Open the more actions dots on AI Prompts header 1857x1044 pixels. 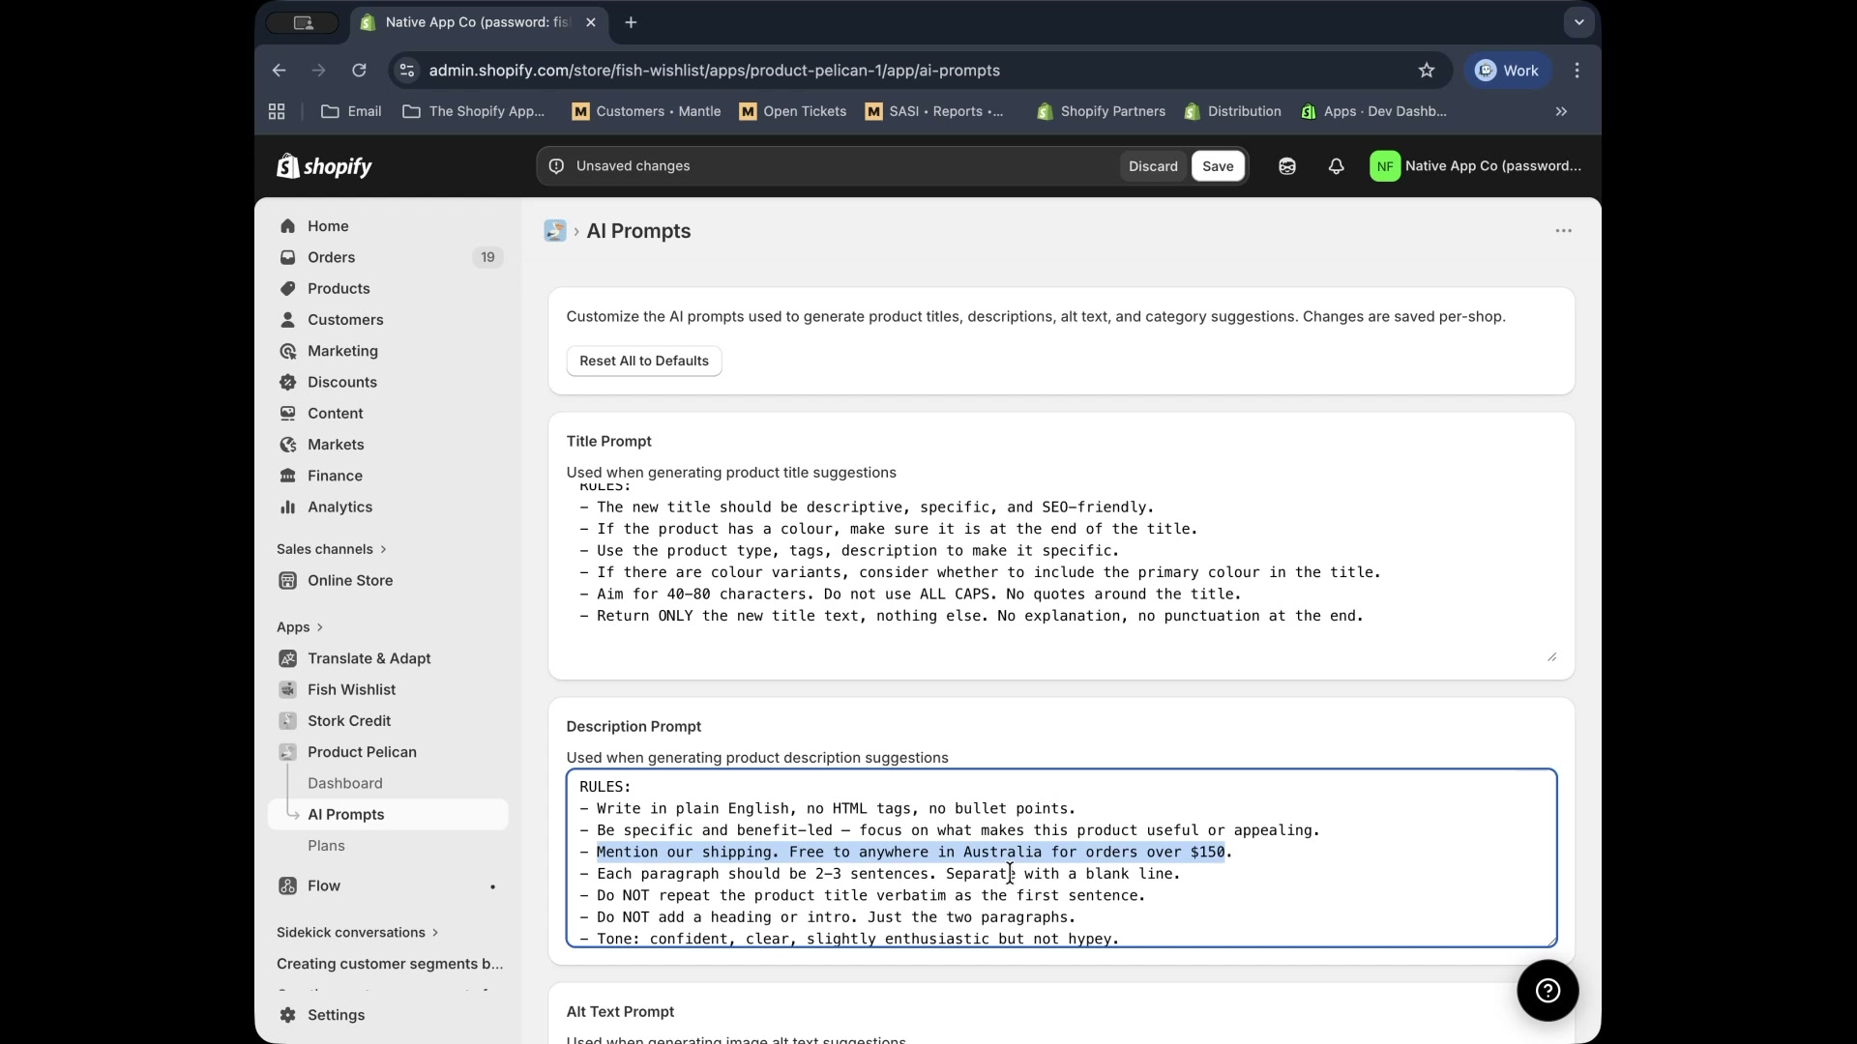click(1564, 231)
